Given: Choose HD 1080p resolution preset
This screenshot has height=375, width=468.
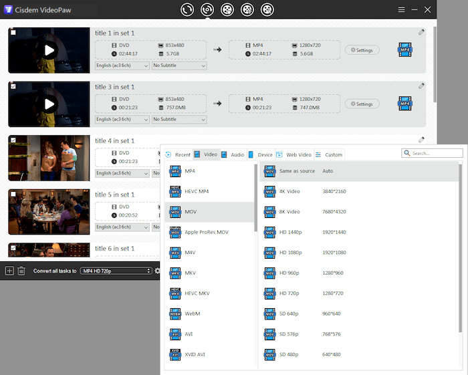Looking at the screenshot, I should (289, 253).
